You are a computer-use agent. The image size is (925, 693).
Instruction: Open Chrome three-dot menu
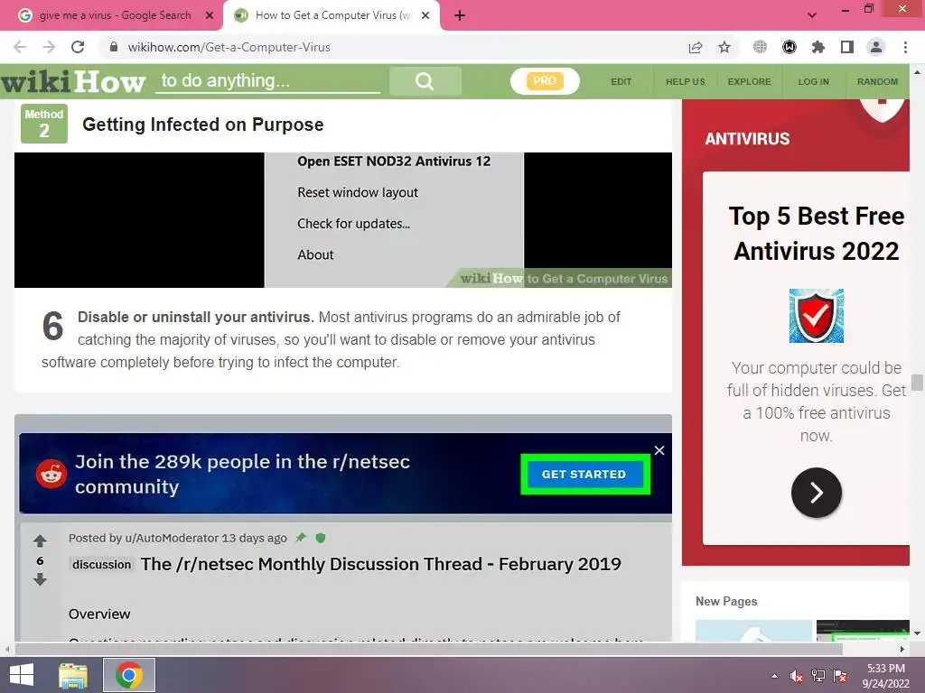click(905, 47)
